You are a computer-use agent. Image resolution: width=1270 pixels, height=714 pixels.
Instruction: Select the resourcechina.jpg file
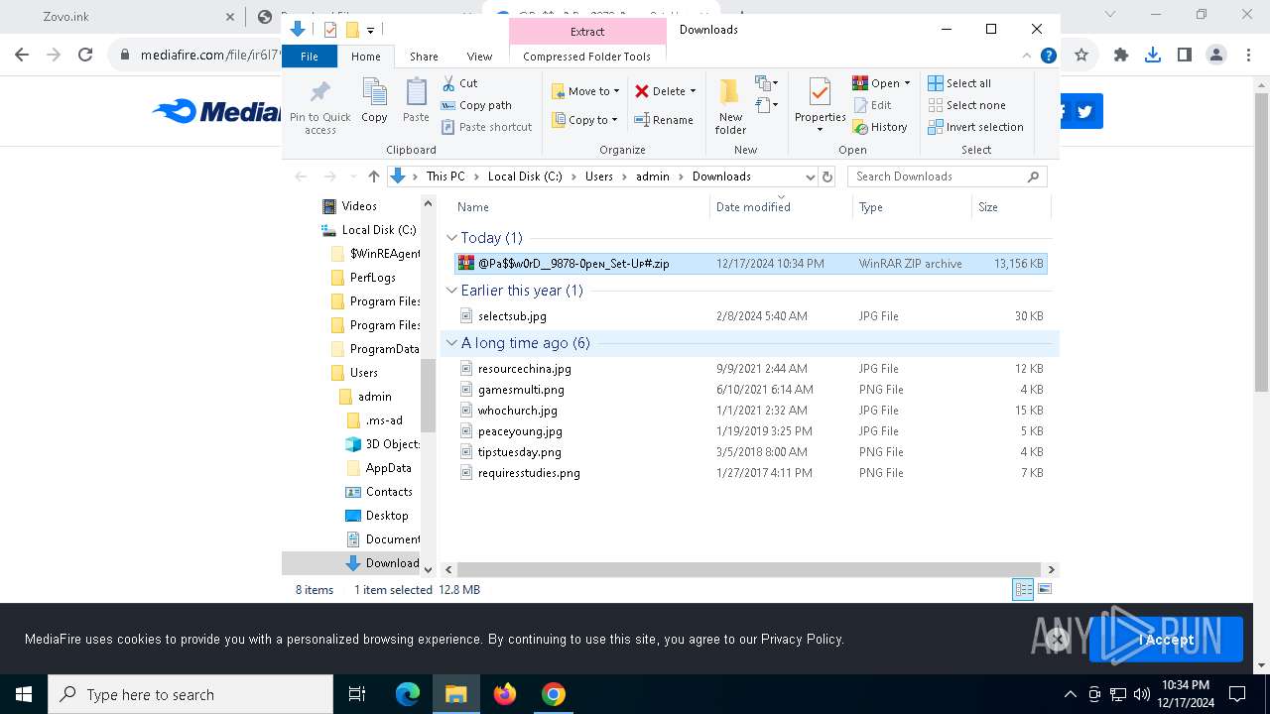click(x=750, y=369)
